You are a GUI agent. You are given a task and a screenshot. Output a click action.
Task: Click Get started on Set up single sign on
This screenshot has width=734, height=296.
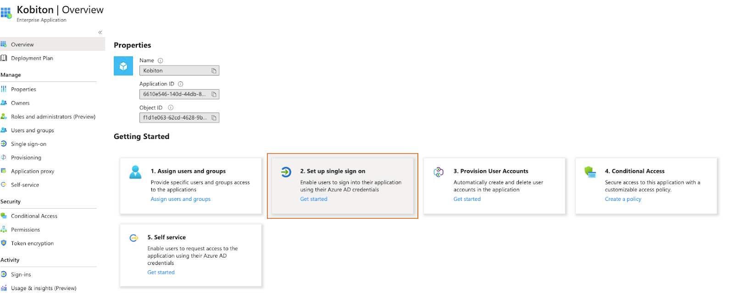coord(314,199)
